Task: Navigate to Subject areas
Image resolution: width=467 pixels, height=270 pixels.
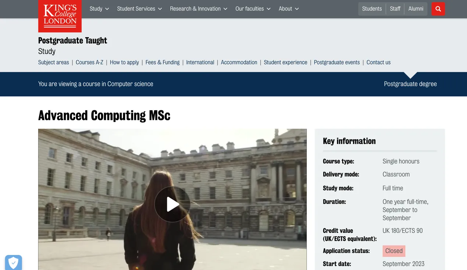Action: pos(54,63)
